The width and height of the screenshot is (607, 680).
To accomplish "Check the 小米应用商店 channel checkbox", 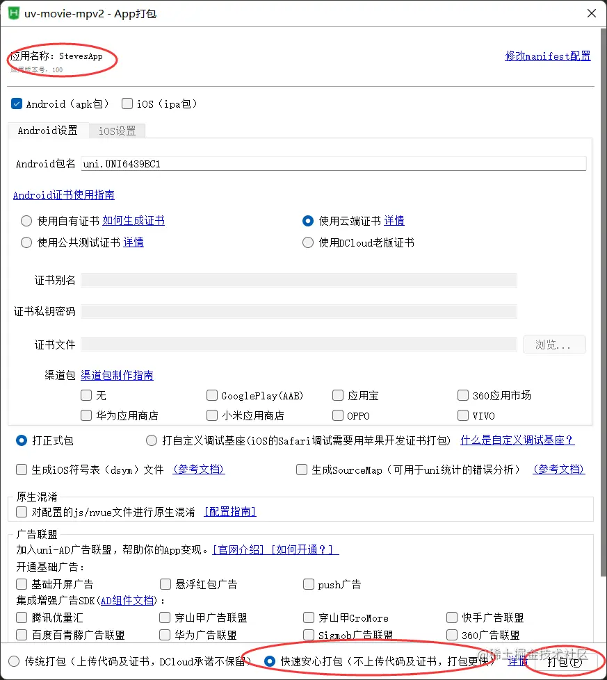I will tap(212, 415).
